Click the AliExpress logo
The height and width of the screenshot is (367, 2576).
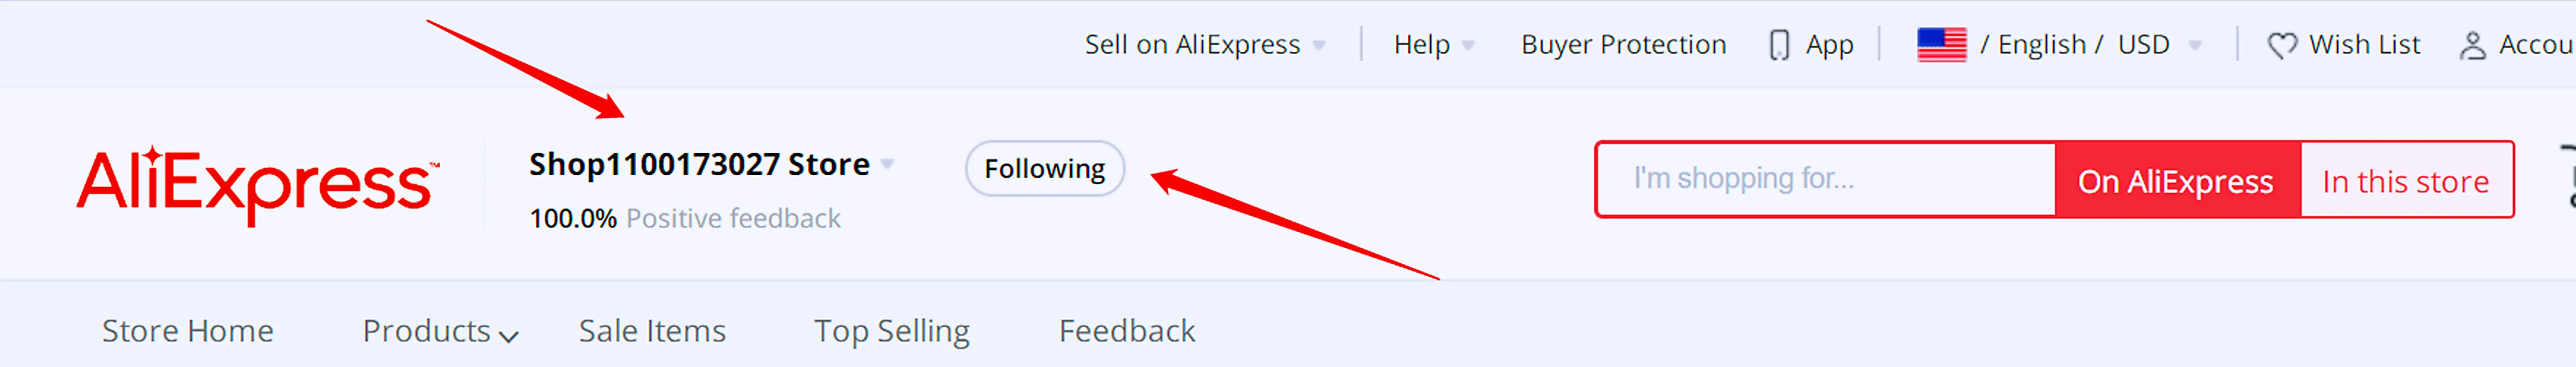pos(258,185)
